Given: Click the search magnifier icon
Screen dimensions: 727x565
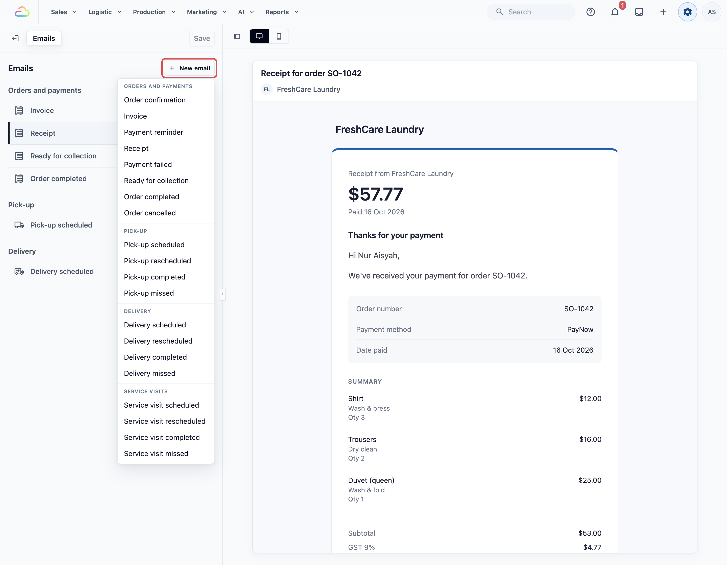Looking at the screenshot, I should click(x=499, y=12).
